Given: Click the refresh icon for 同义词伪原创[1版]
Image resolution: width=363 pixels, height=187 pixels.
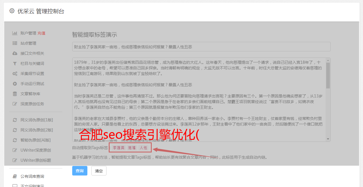Looking at the screenshot, I should [15, 120].
